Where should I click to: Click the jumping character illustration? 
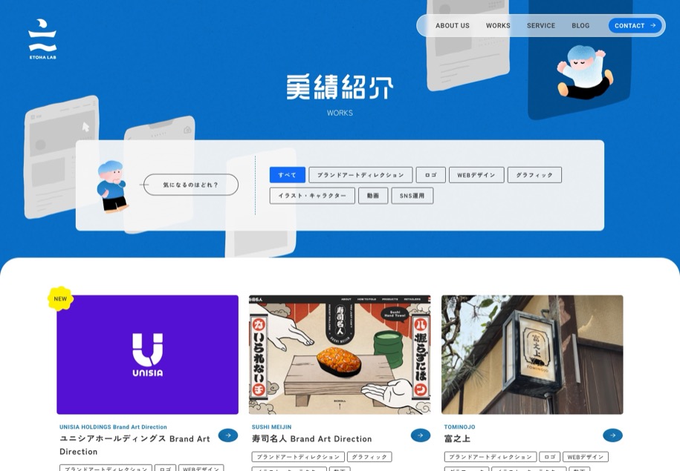click(585, 72)
